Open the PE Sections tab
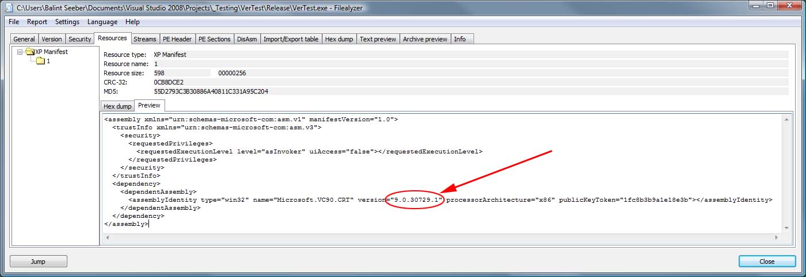 click(214, 39)
